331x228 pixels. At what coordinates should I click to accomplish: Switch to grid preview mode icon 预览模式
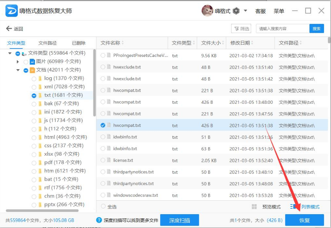coord(254,207)
